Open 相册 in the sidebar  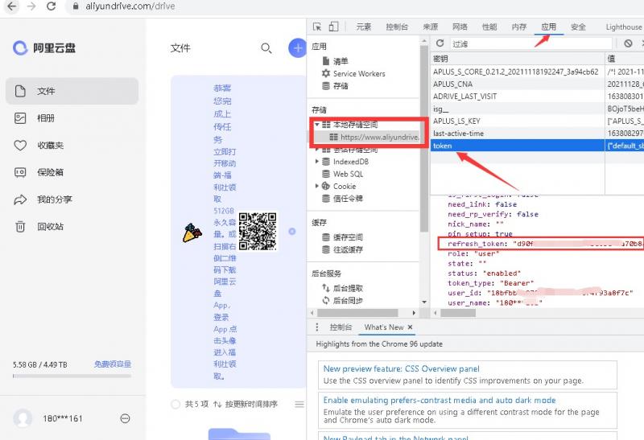pos(72,118)
